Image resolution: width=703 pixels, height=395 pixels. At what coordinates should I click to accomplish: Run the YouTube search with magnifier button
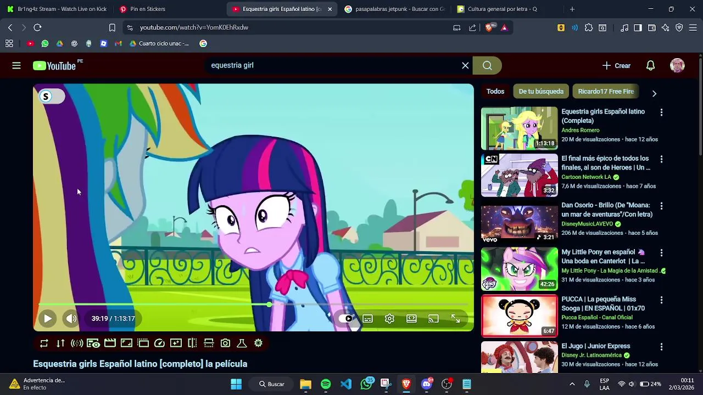coord(487,65)
